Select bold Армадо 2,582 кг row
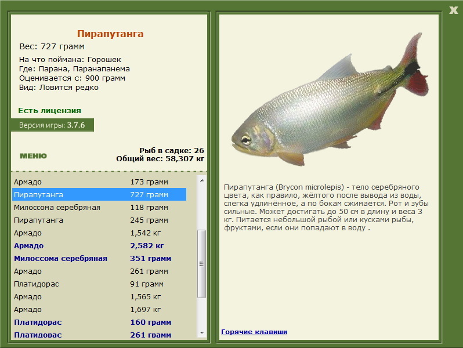 click(x=99, y=245)
